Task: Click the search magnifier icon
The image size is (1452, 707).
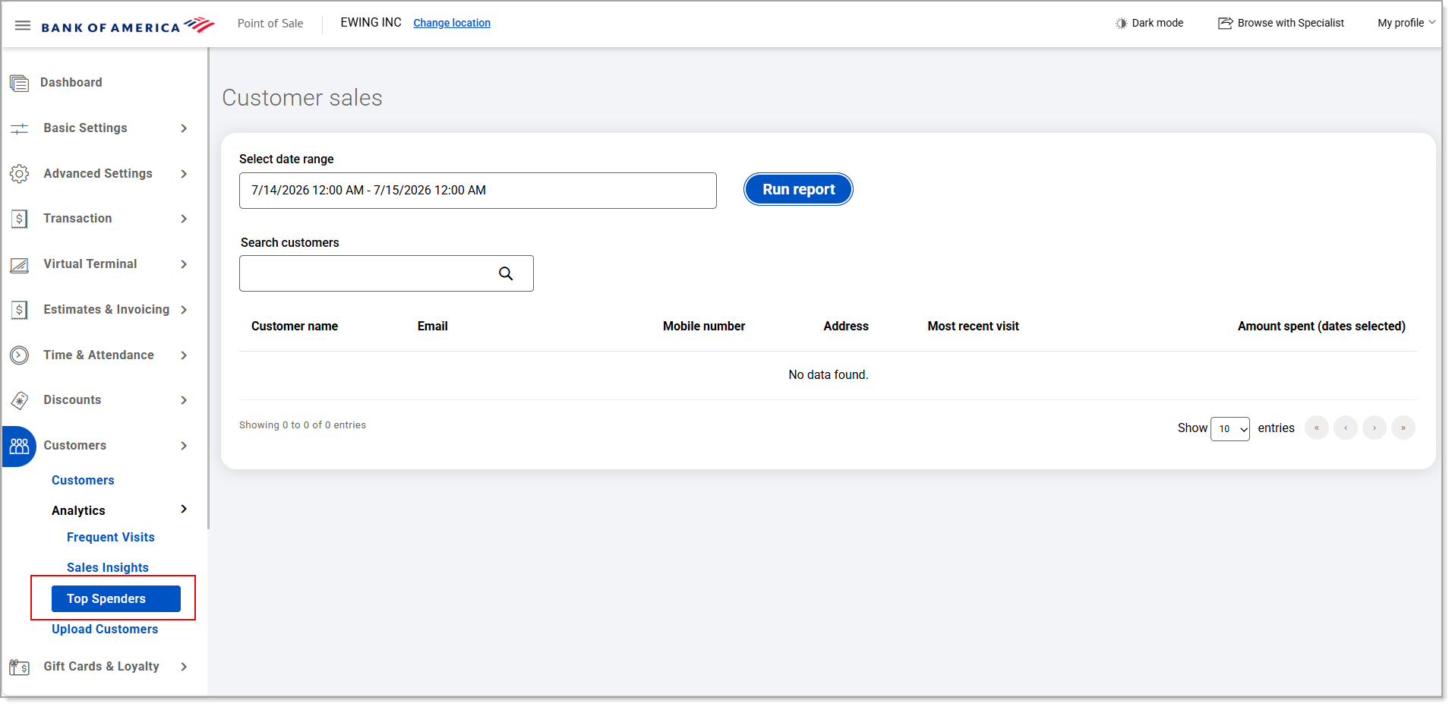Action: tap(506, 273)
